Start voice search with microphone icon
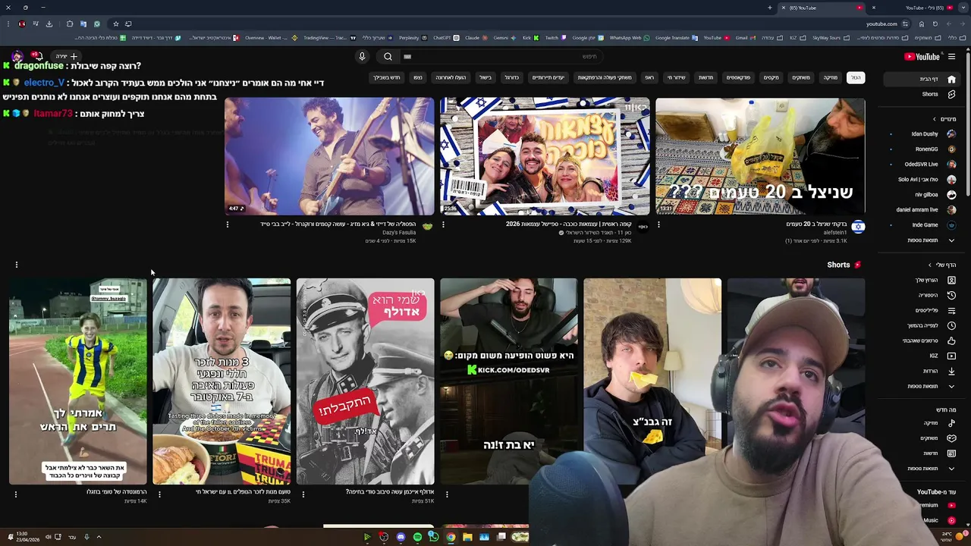971x546 pixels. coord(362,56)
